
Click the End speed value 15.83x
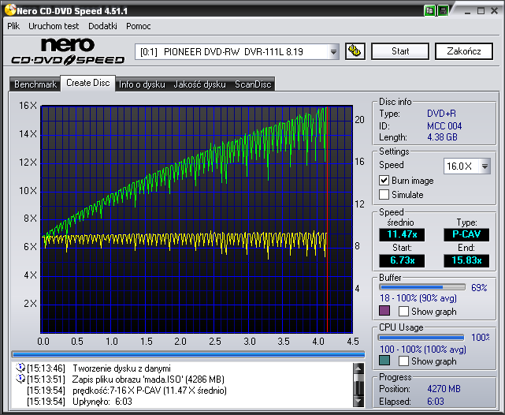[466, 260]
